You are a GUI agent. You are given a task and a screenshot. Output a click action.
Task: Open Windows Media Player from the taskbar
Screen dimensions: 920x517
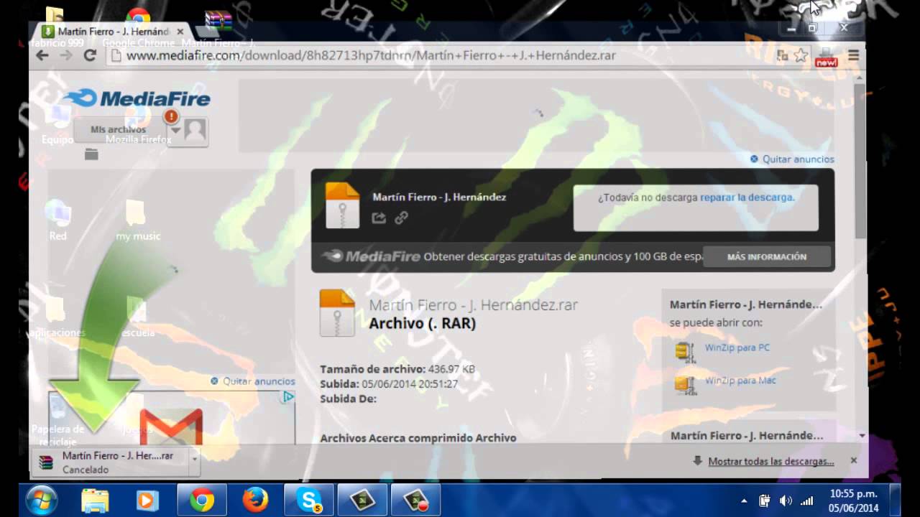pyautogui.click(x=147, y=500)
